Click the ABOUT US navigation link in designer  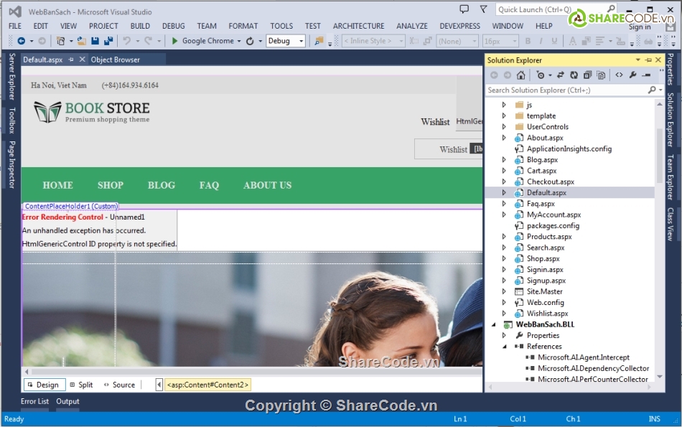(268, 185)
